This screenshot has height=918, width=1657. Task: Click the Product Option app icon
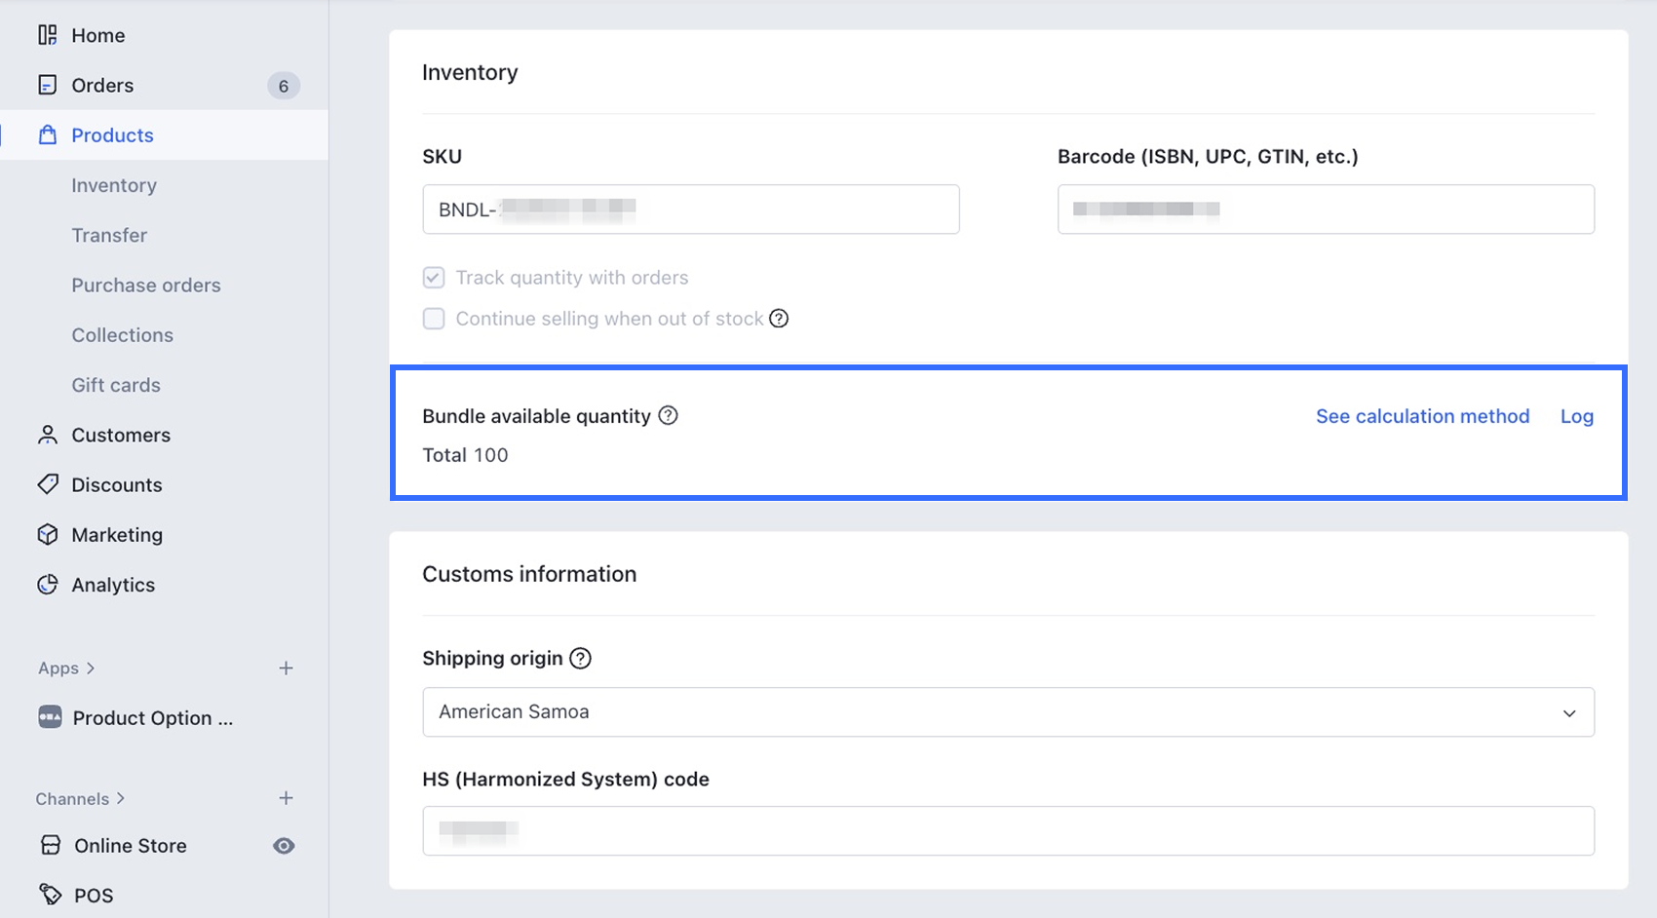[x=50, y=717]
